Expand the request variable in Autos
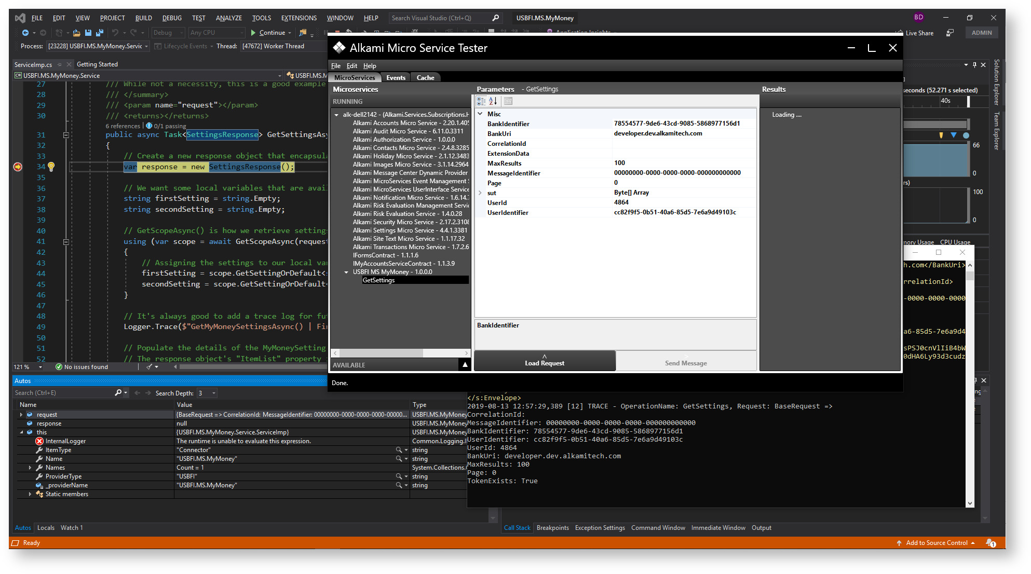Screen dimensions: 1031x574 pos(21,415)
